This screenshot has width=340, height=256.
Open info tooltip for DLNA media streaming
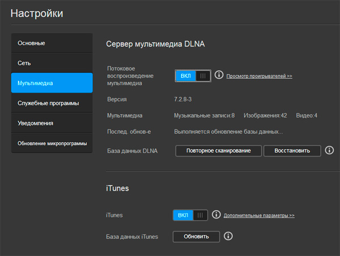pyautogui.click(x=219, y=75)
